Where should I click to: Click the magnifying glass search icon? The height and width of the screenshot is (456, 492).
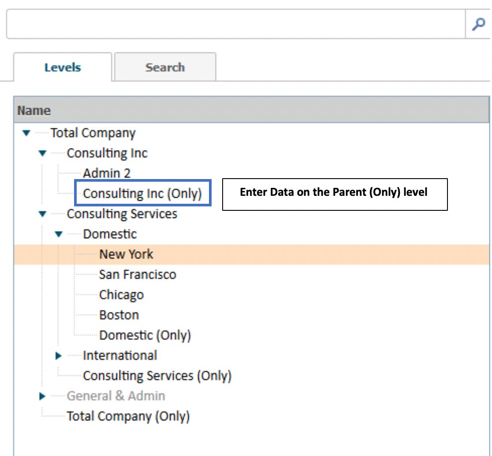(478, 24)
